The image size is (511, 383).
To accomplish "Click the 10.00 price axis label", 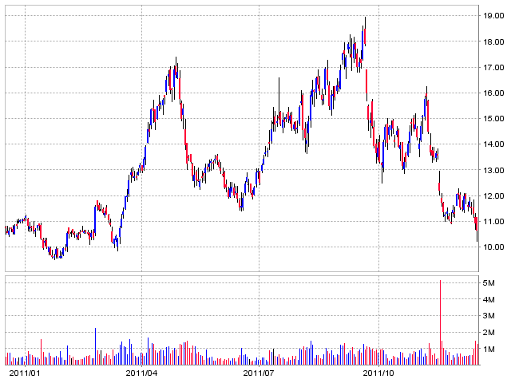I will (493, 247).
